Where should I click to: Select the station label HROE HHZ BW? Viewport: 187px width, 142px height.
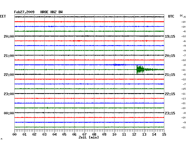(51, 12)
